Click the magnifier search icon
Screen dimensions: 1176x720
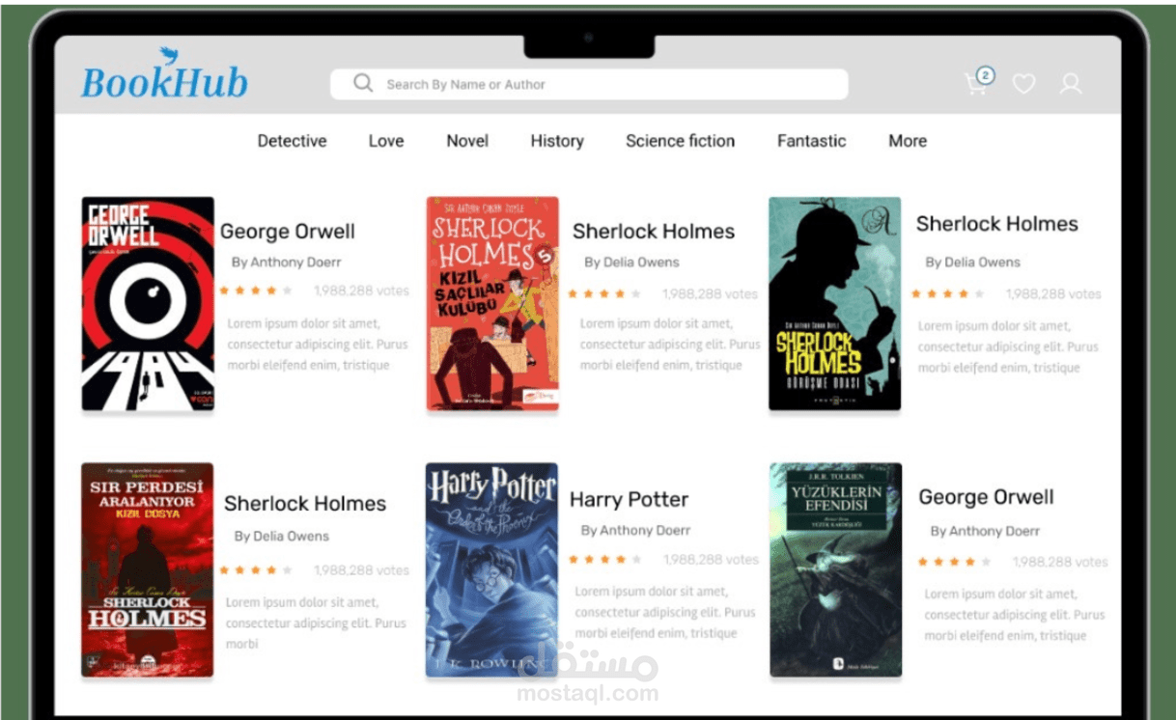pyautogui.click(x=363, y=83)
